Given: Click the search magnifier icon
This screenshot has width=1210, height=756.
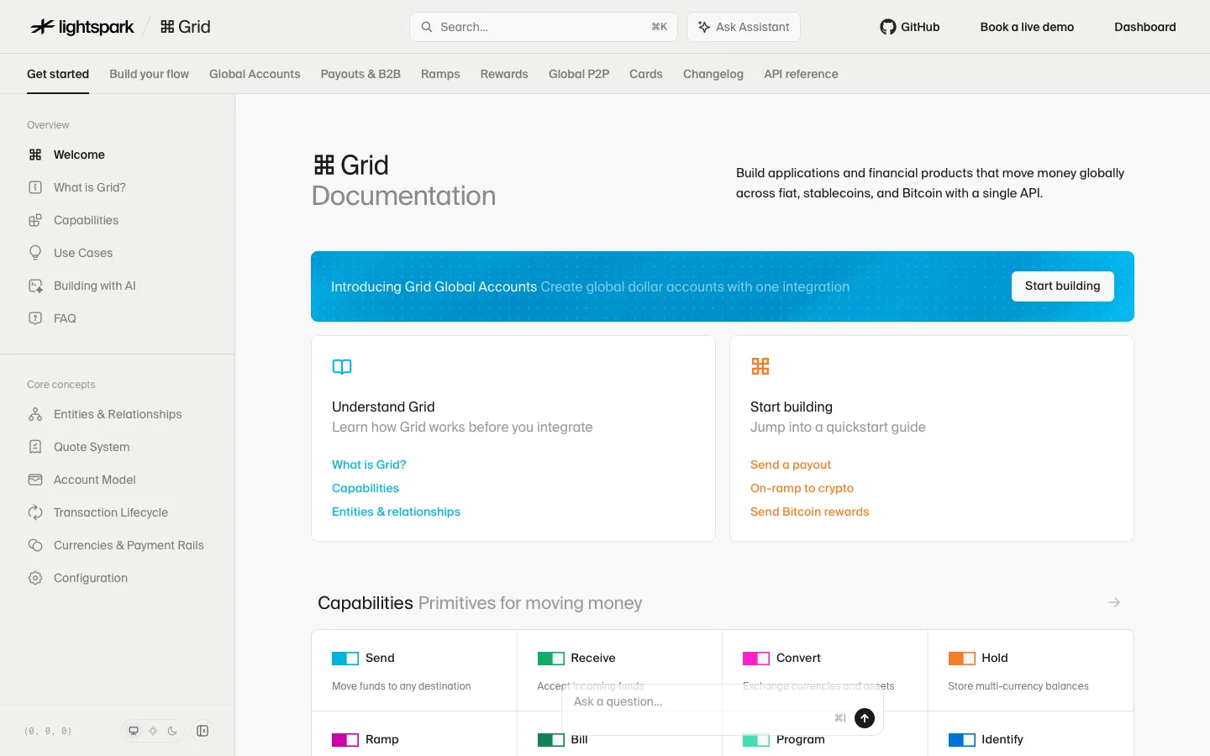Looking at the screenshot, I should click(x=427, y=27).
